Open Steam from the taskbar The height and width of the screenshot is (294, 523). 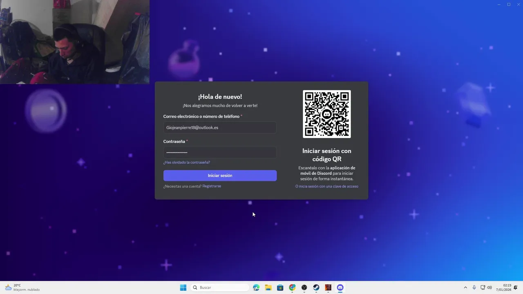tap(316, 287)
